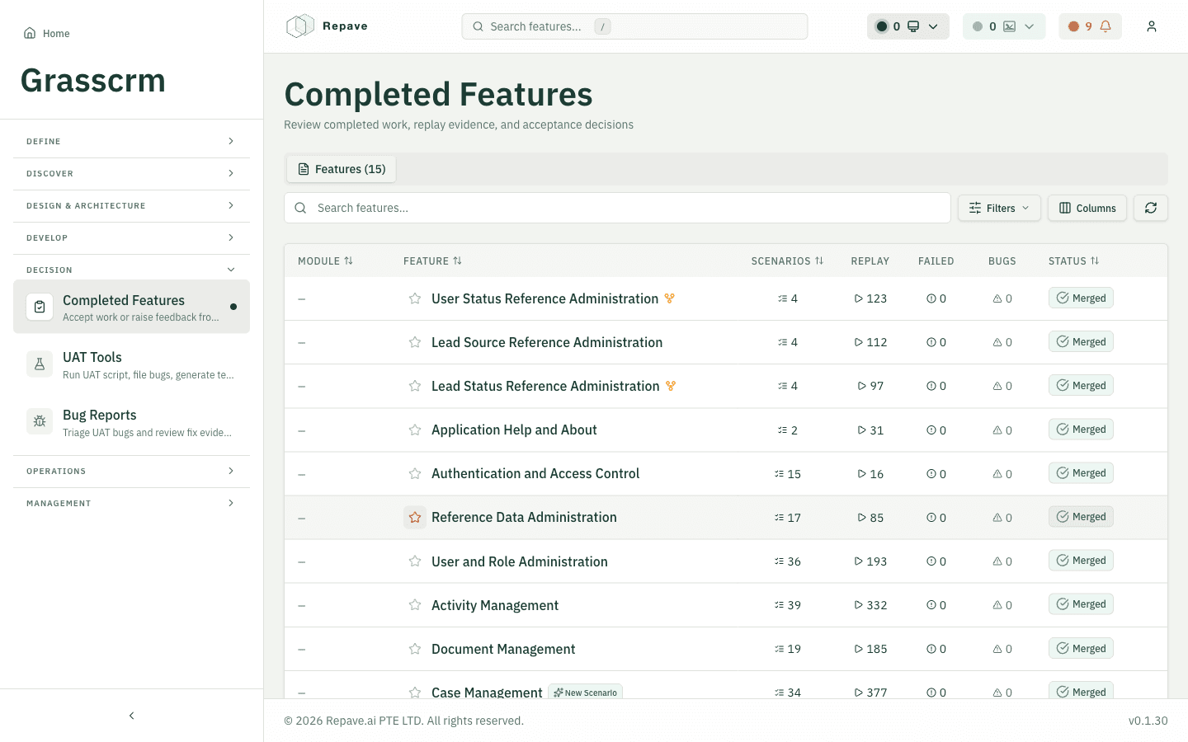Image resolution: width=1188 pixels, height=742 pixels.
Task: Click bugs warning icon for Document Management
Action: pyautogui.click(x=997, y=649)
